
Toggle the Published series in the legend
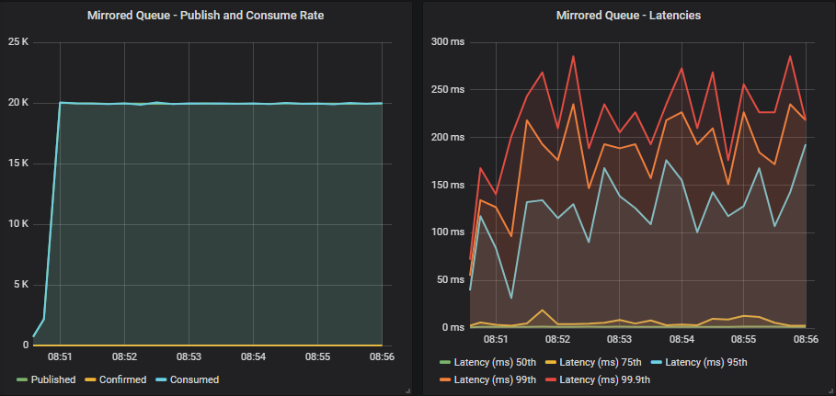pos(53,379)
